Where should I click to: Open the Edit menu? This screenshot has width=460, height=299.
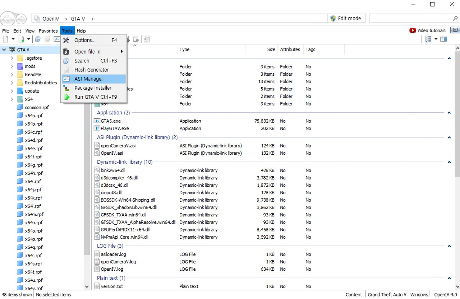pyautogui.click(x=17, y=31)
